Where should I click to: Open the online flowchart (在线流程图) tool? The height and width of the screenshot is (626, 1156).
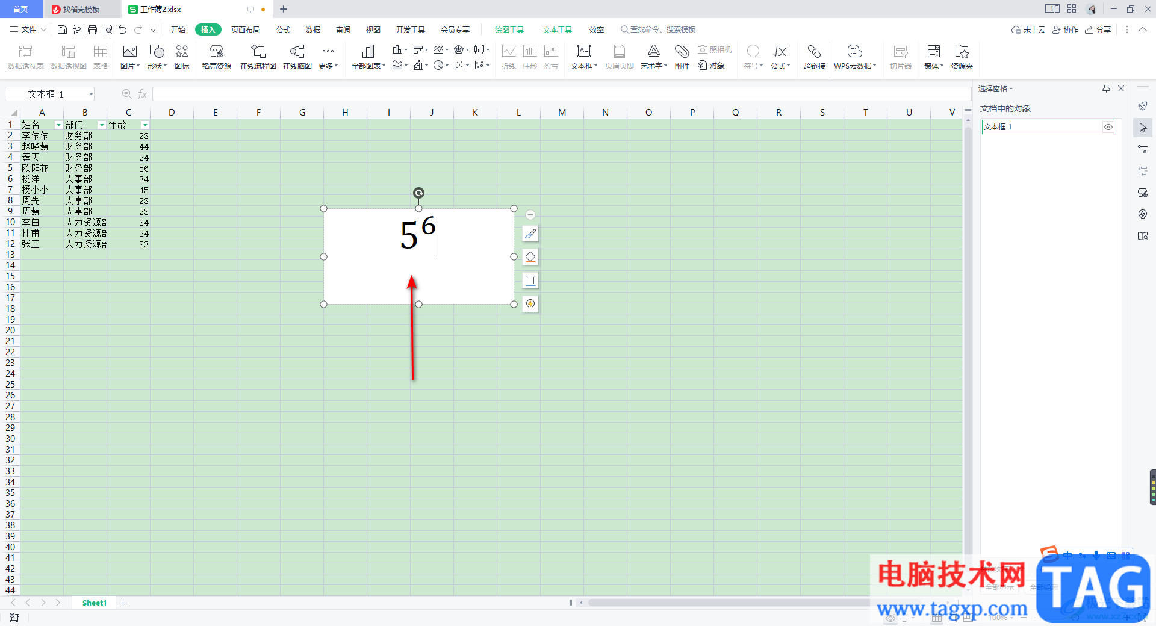pos(258,57)
